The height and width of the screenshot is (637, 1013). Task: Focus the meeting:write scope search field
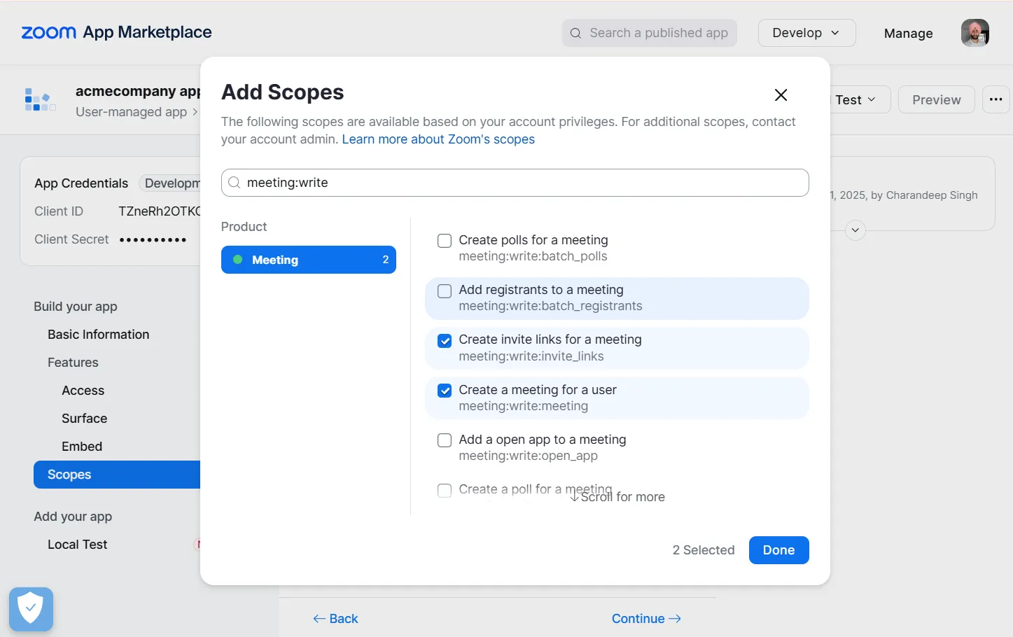[515, 183]
